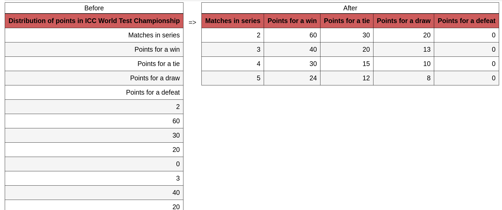
Task: Click the 'After' table title cell
Action: 350,8
